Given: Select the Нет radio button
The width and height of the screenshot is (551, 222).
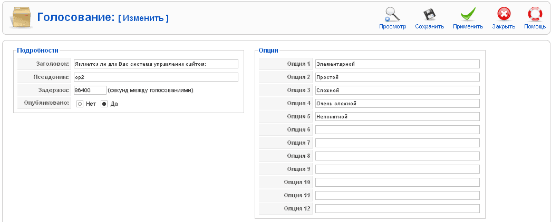Looking at the screenshot, I should pyautogui.click(x=80, y=104).
